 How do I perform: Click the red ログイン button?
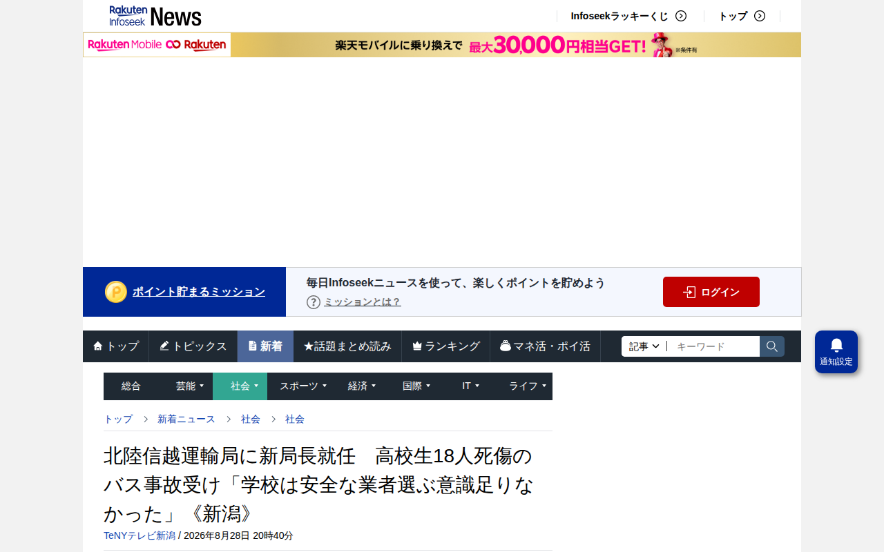(711, 292)
